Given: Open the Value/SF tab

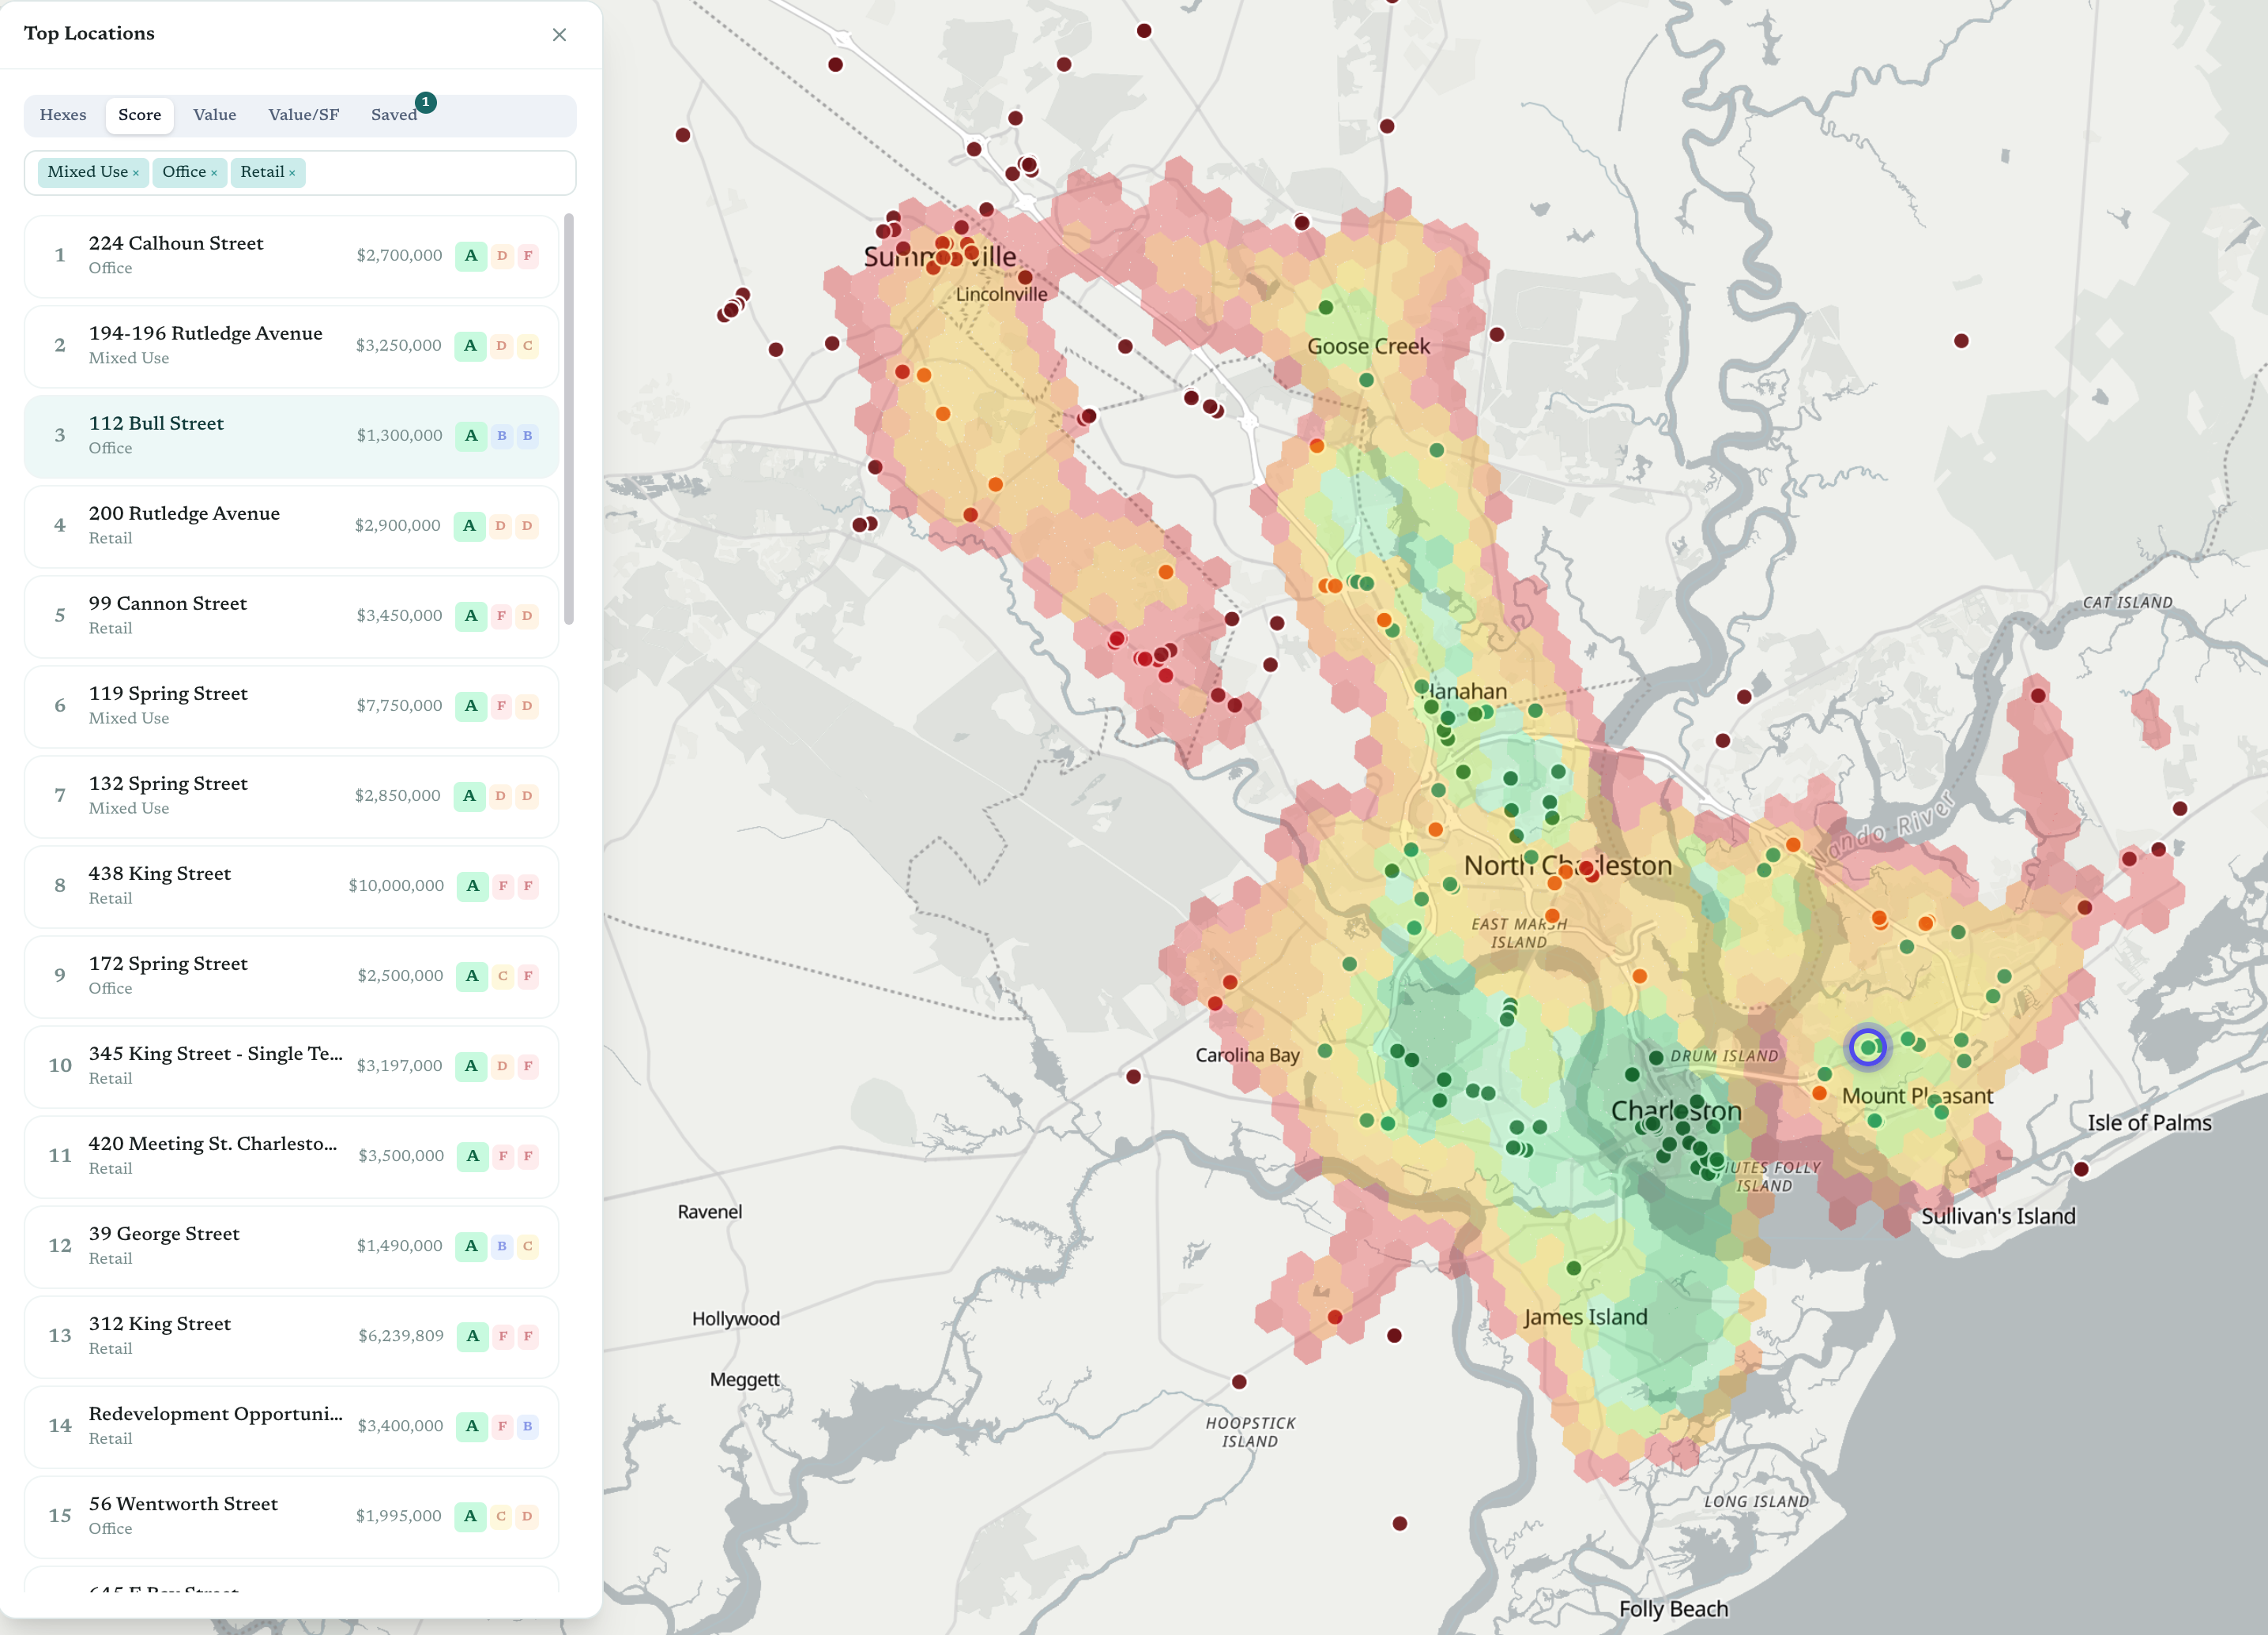Looking at the screenshot, I should 304,115.
